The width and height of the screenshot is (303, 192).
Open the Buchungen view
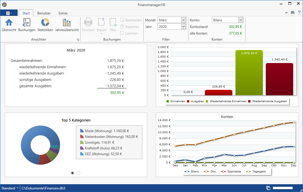(x=27, y=25)
